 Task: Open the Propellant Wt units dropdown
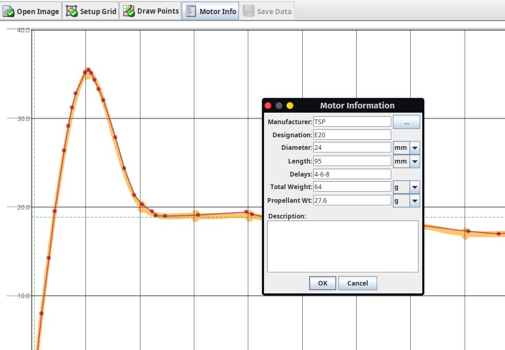pyautogui.click(x=414, y=201)
